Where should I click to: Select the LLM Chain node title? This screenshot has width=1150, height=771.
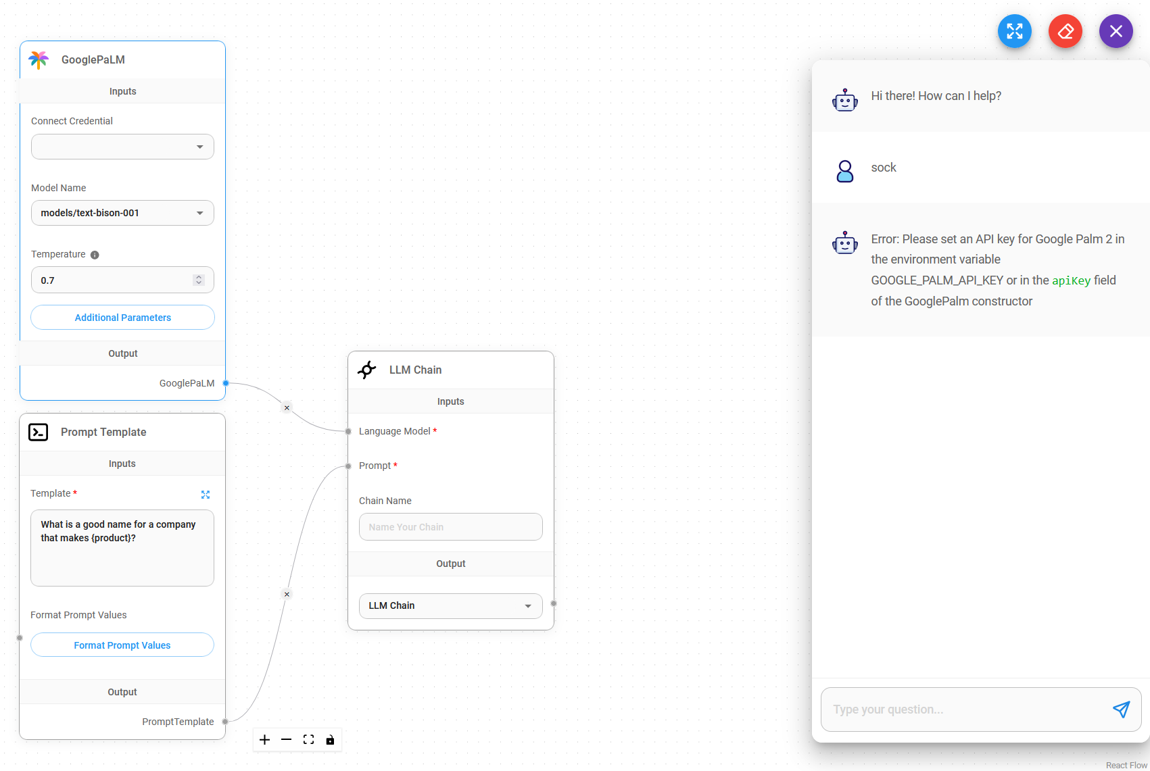coord(415,370)
